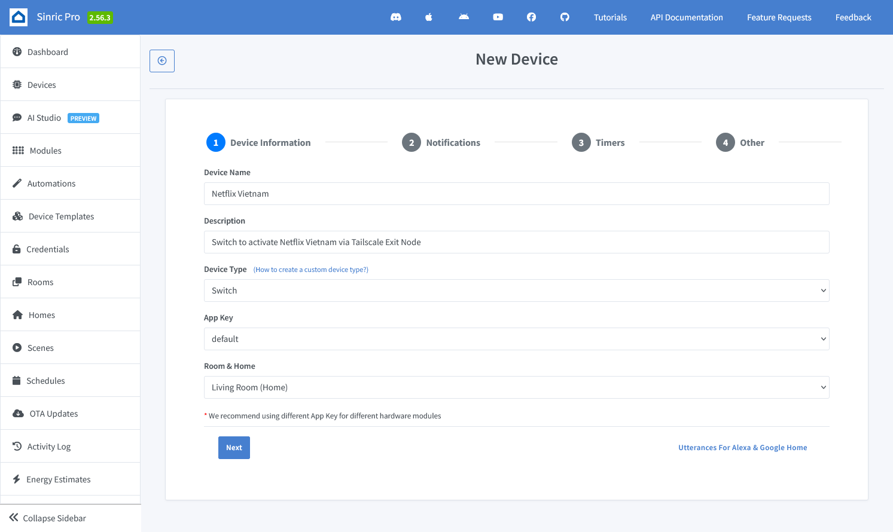
Task: Click the Dashboard gauge icon
Action: 17,52
